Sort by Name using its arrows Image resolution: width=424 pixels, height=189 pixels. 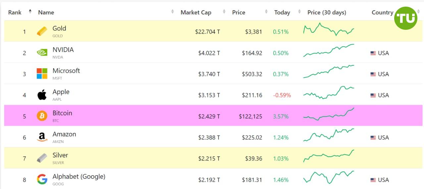click(x=173, y=12)
